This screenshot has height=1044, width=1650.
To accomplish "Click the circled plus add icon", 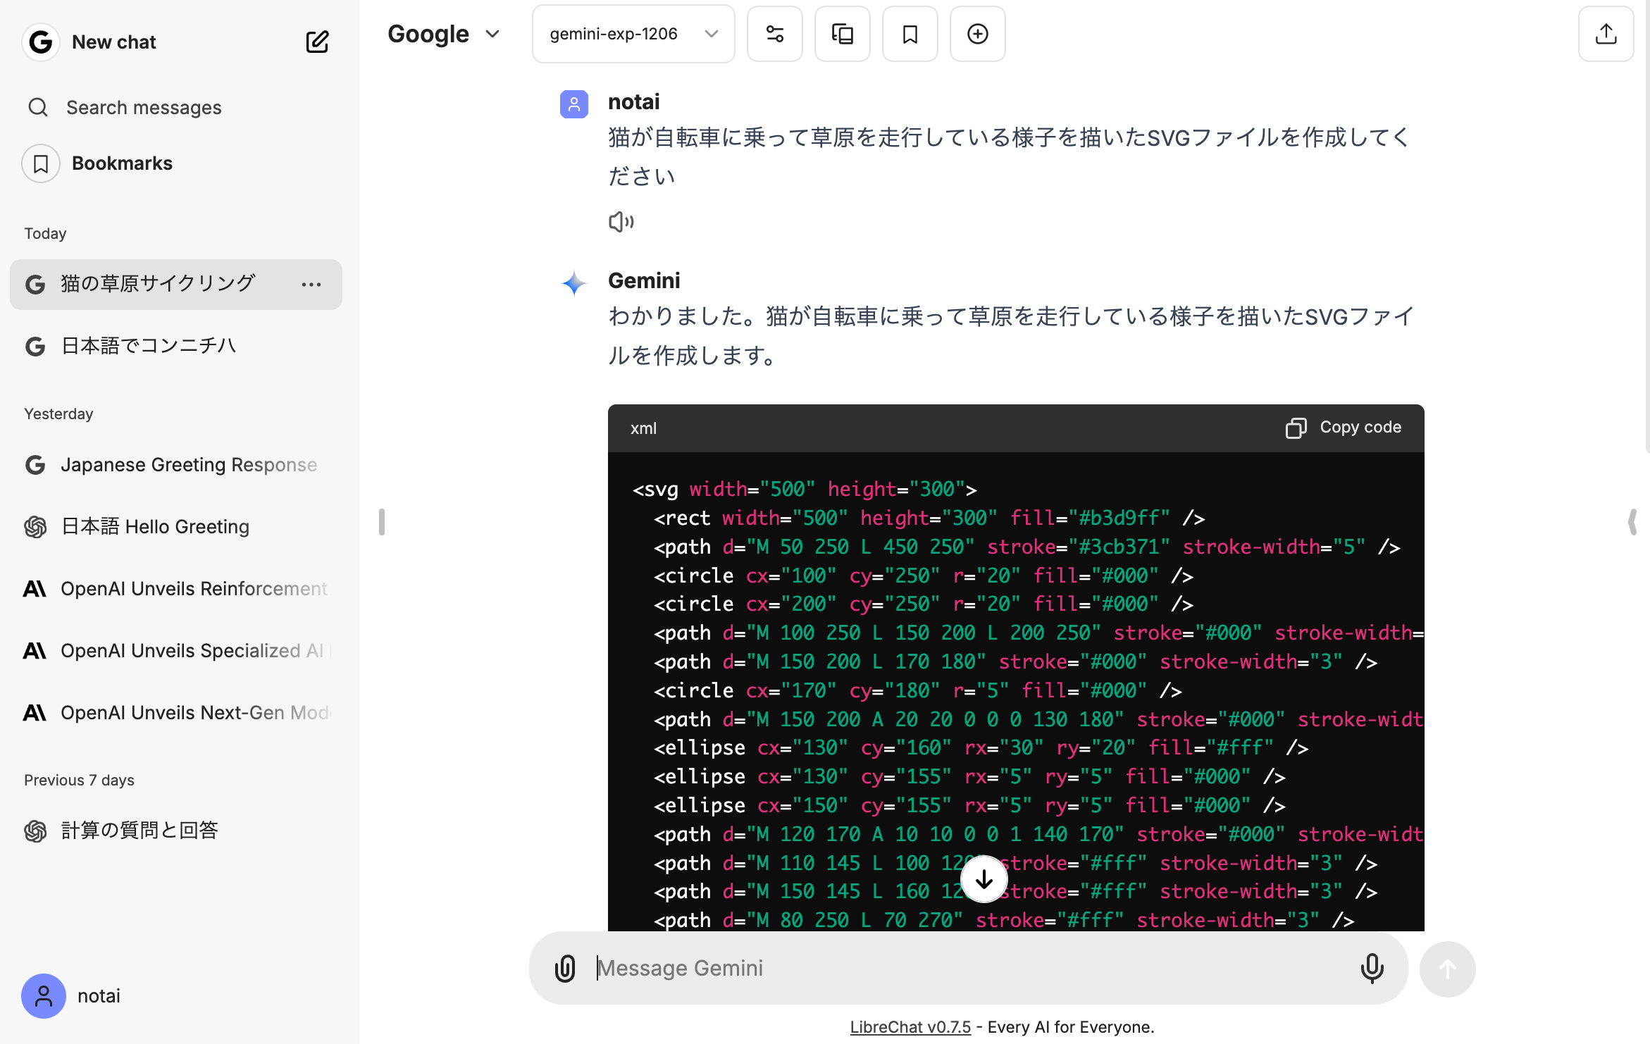I will click(x=977, y=34).
